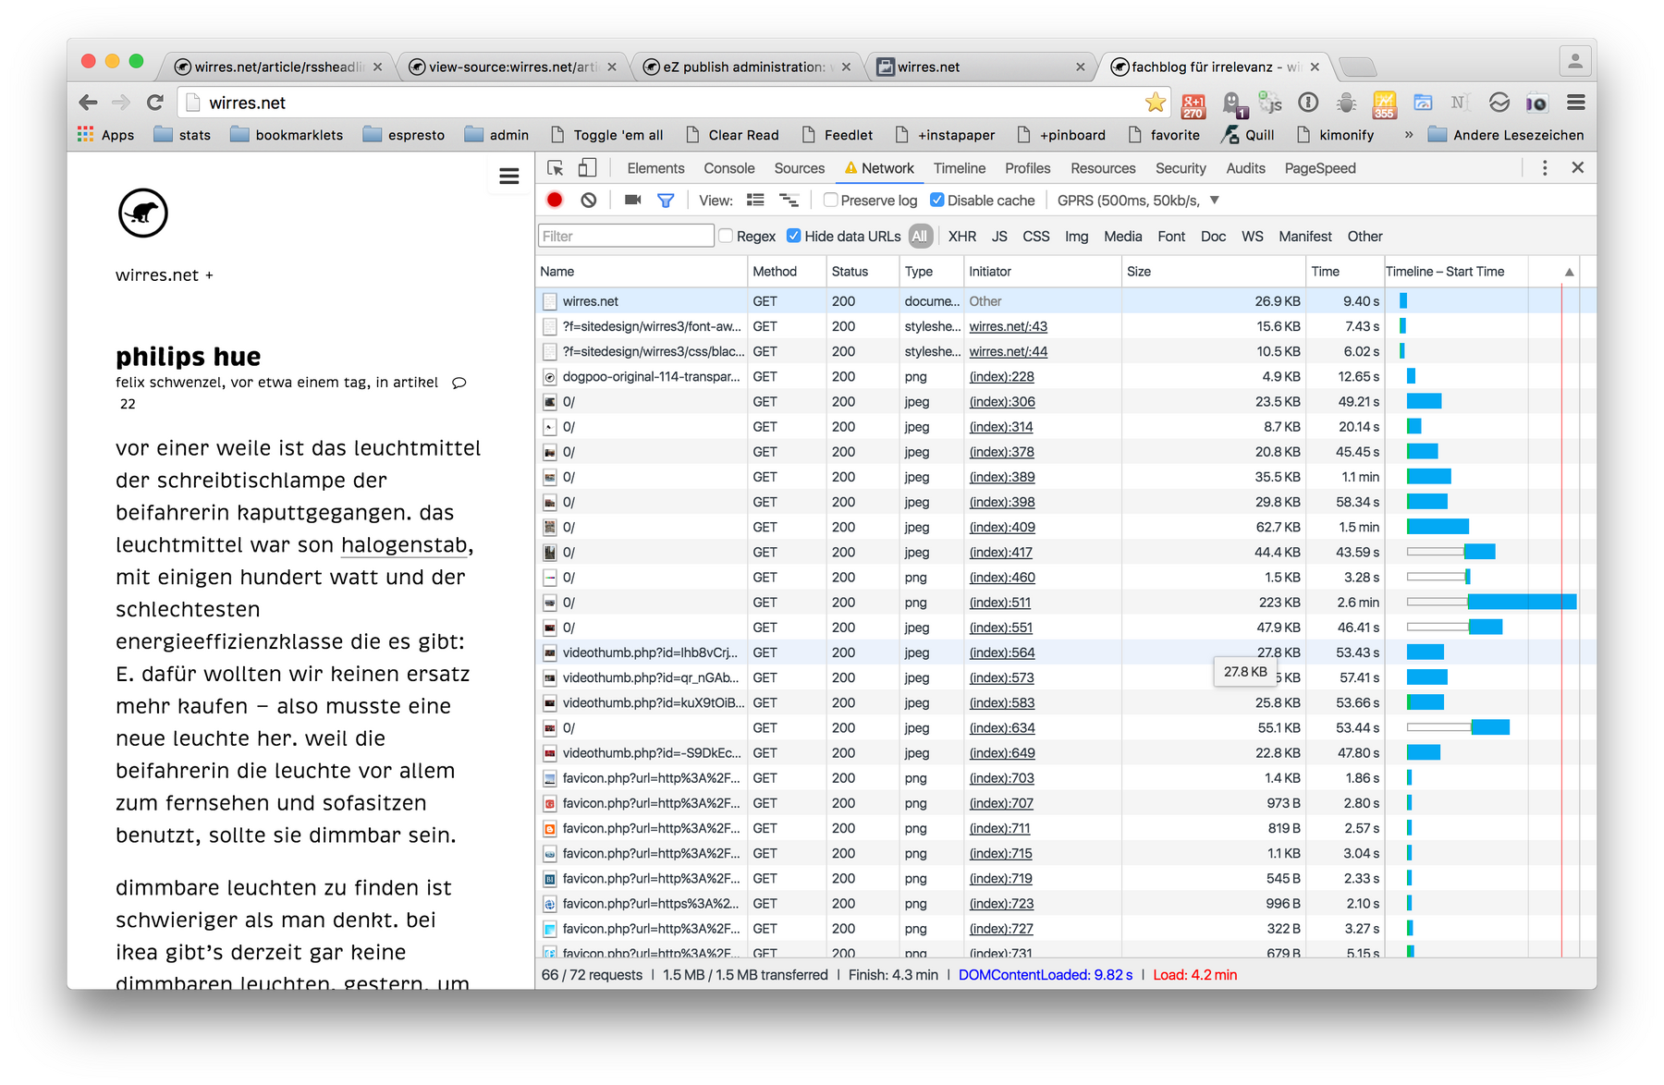Toggle the filter funnel icon
Screen dimensions: 1664x1085
tap(666, 200)
